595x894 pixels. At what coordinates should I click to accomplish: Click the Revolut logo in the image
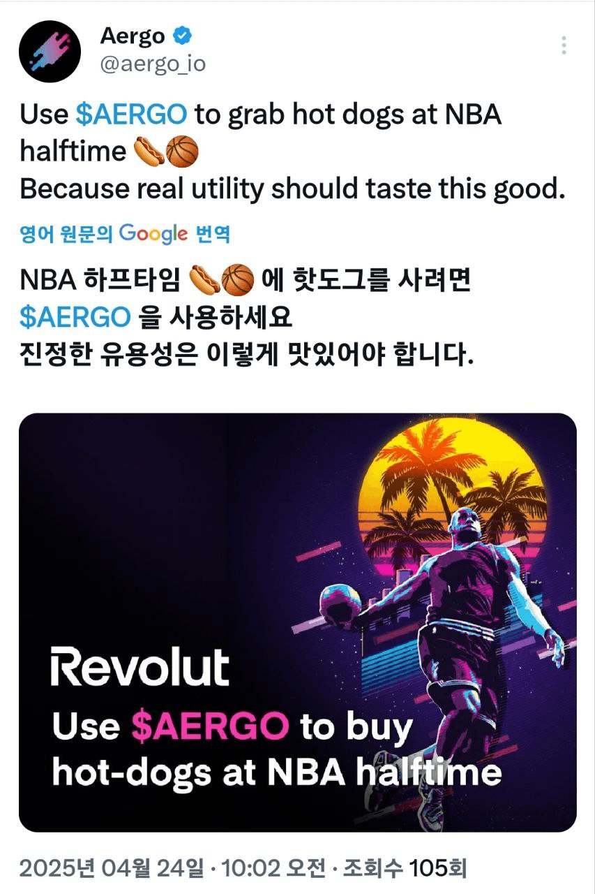[x=139, y=666]
